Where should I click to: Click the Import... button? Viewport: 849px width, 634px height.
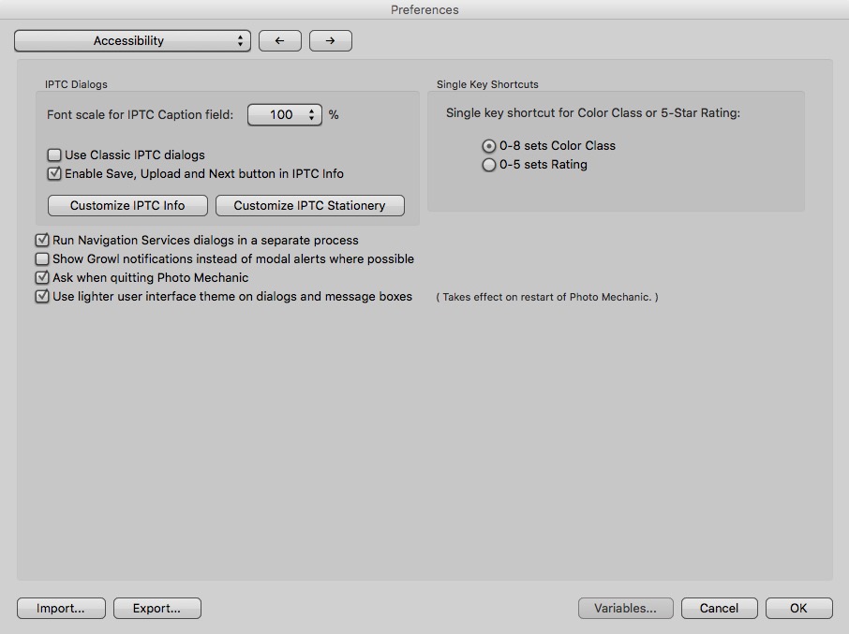[x=61, y=609]
